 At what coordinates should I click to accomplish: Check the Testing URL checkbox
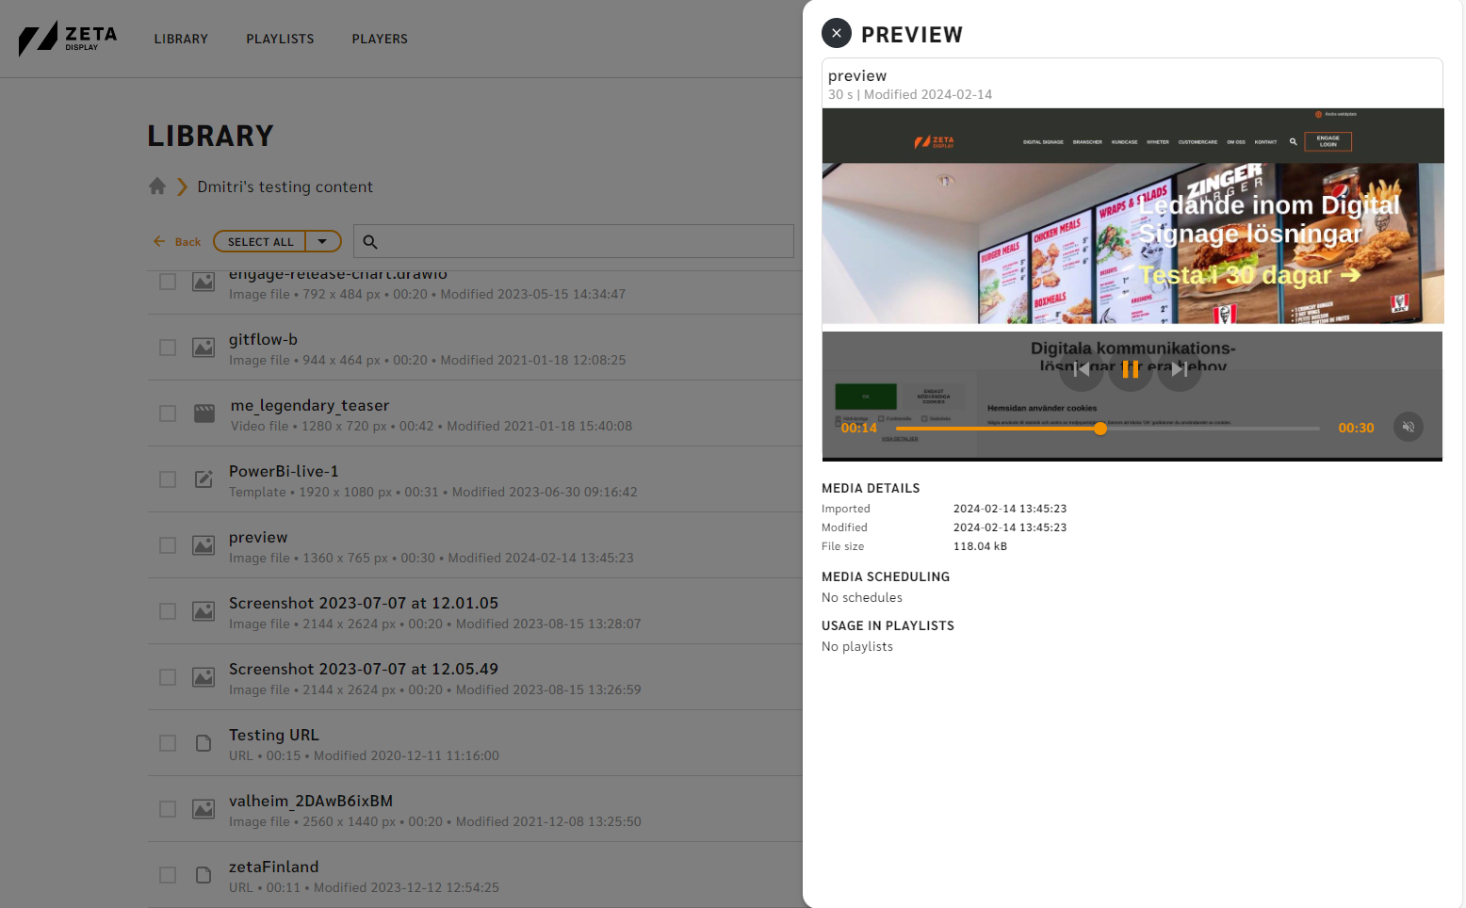pos(168,743)
